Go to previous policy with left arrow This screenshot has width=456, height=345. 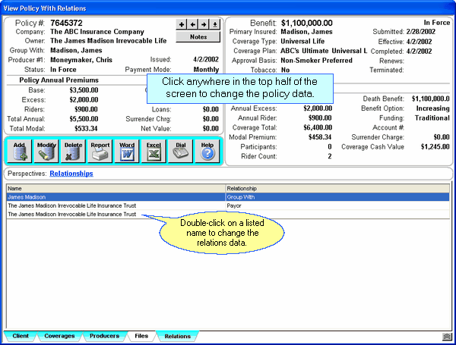pos(192,24)
